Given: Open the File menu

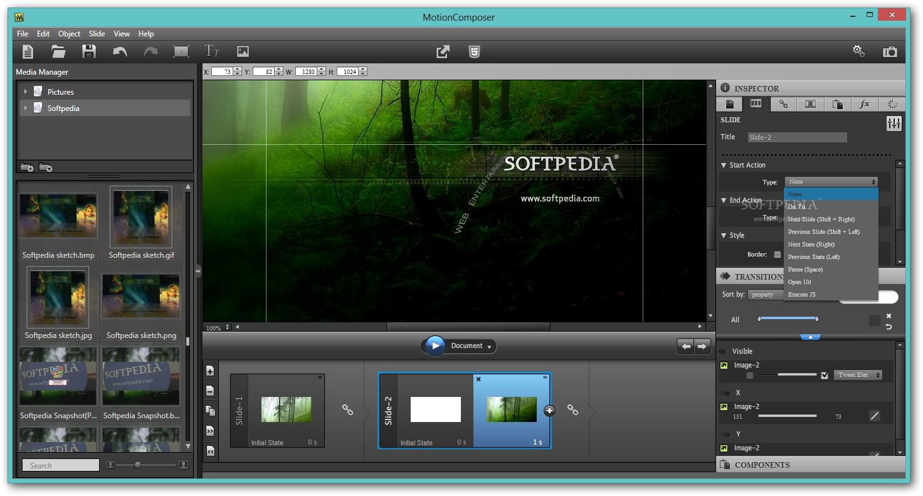Looking at the screenshot, I should pyautogui.click(x=23, y=34).
